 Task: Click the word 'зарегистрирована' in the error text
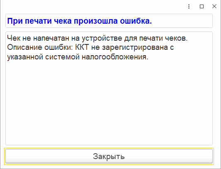pos(135,48)
